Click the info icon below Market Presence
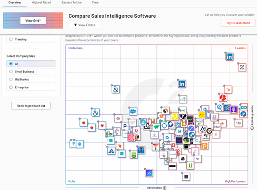The height and width of the screenshot is (190, 257). click(252, 128)
